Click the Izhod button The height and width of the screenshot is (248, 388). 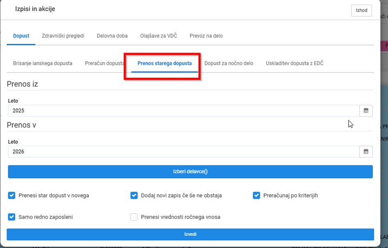point(361,10)
